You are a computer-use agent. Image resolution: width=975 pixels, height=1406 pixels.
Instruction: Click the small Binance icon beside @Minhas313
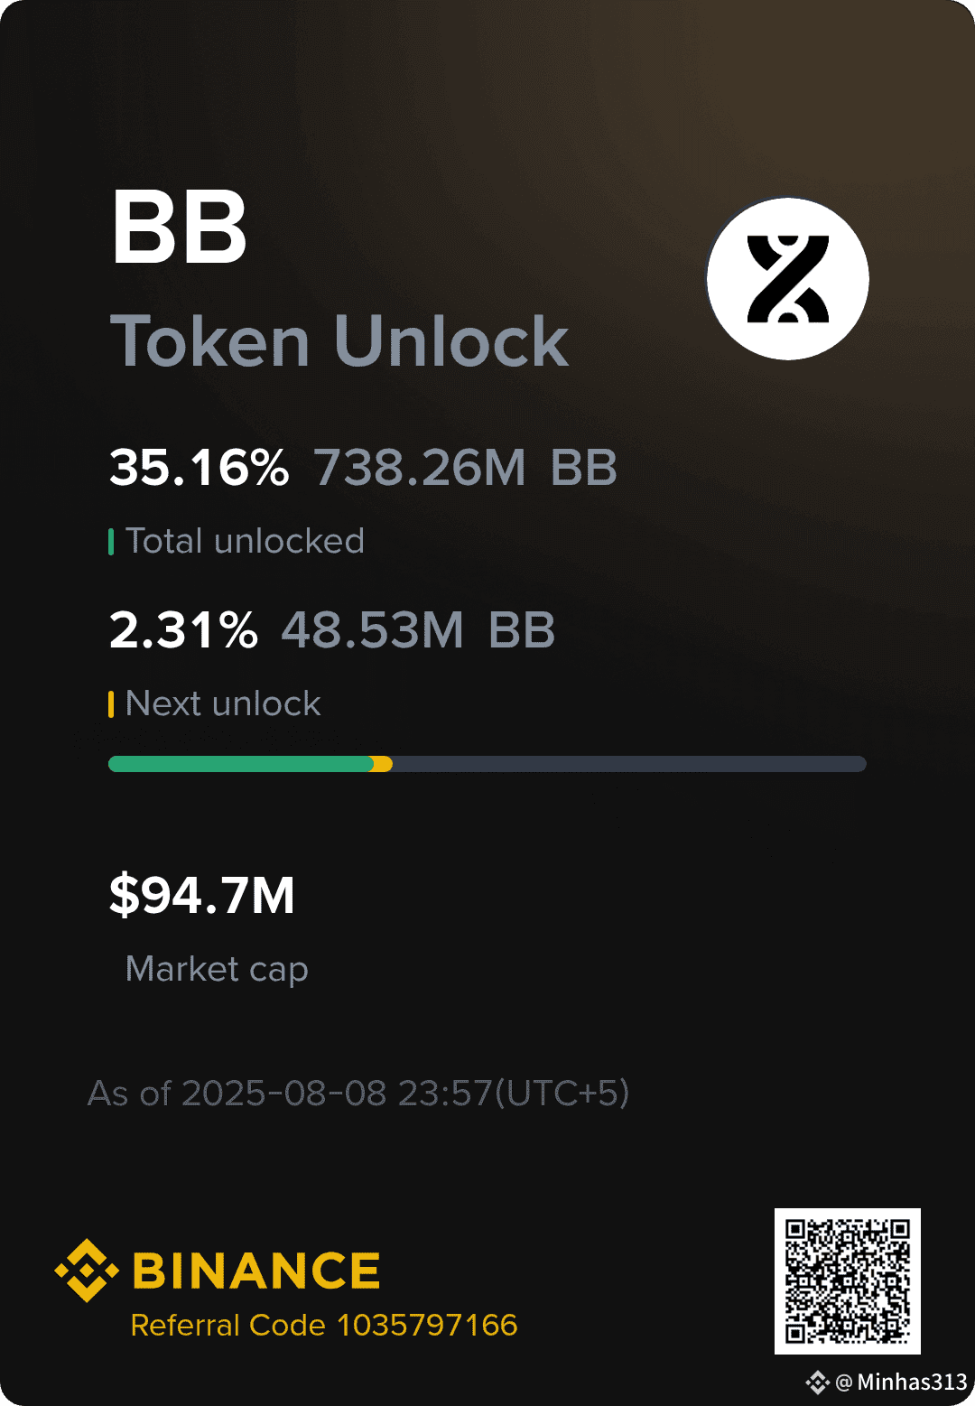coord(818,1383)
